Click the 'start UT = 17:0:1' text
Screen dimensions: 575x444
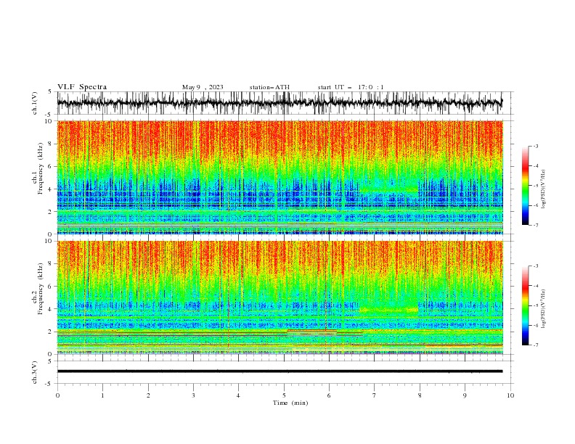(x=351, y=87)
